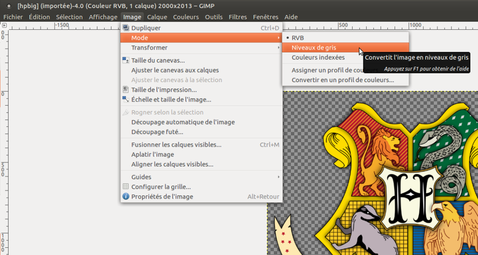The width and height of the screenshot is (478, 255).
Task: Select Couleurs indexées mode option
Action: 318,57
